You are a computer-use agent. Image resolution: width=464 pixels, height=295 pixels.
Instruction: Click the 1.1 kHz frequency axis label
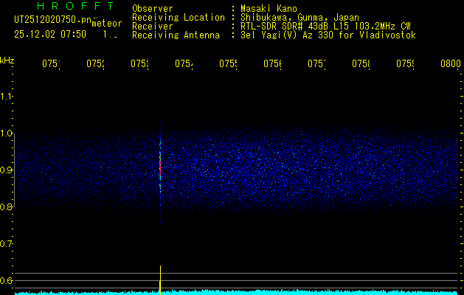[x=7, y=97]
